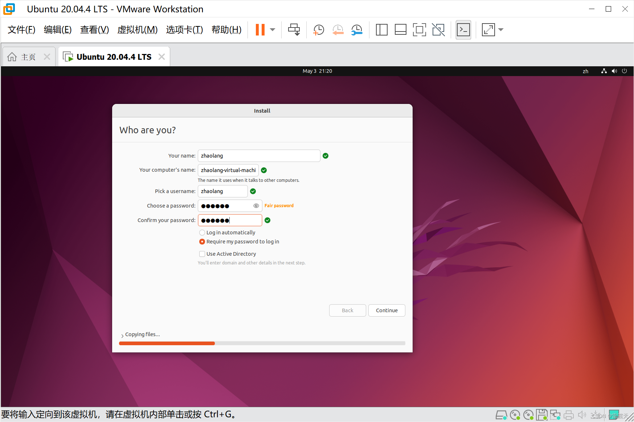Revert to the previous snapshot
This screenshot has height=422, width=634.
tap(338, 30)
